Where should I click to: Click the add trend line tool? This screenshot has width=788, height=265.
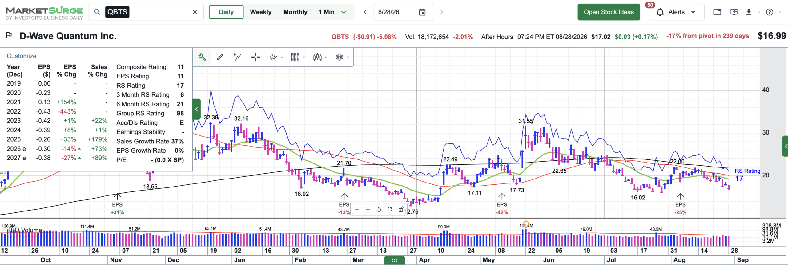tap(237, 57)
